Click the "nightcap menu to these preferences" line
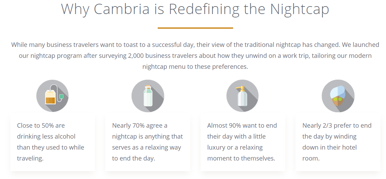 pyautogui.click(x=195, y=66)
